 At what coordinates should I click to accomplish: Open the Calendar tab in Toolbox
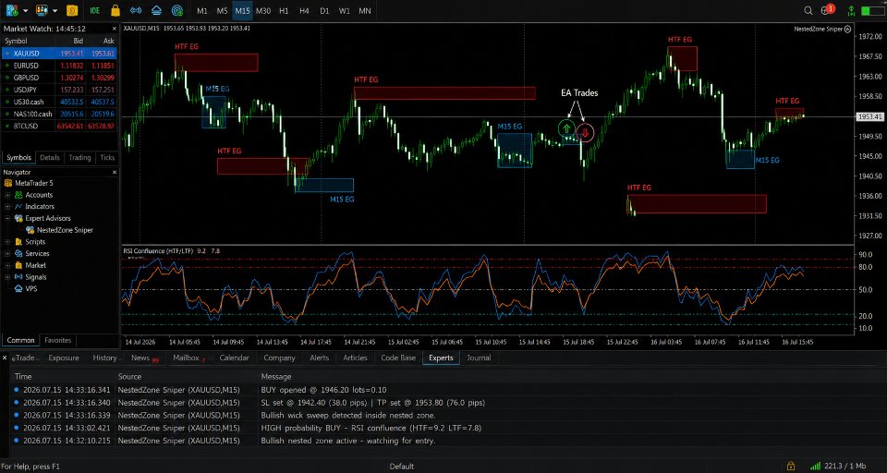coord(234,358)
